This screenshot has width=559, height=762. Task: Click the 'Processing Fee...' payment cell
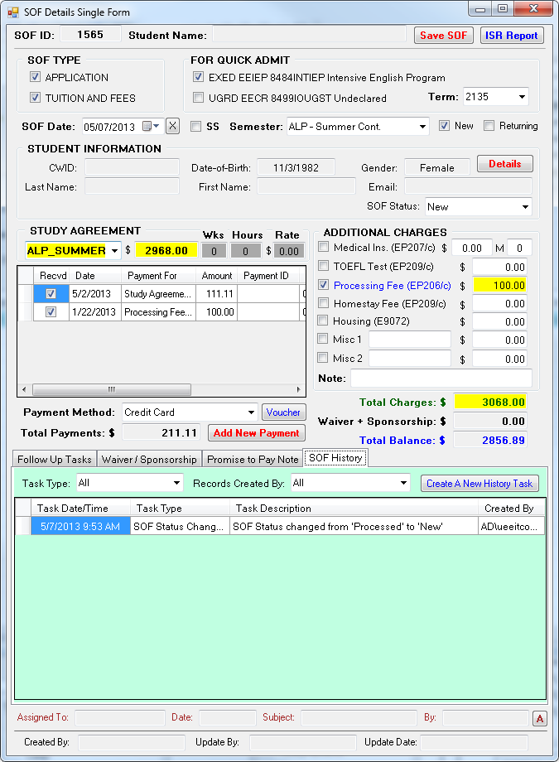point(157,312)
